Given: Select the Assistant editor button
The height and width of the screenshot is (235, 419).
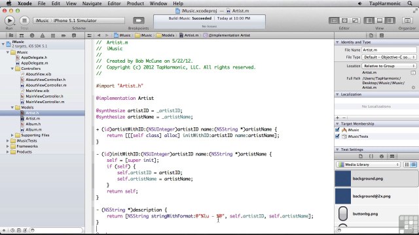Looking at the screenshot, I should point(344,20).
